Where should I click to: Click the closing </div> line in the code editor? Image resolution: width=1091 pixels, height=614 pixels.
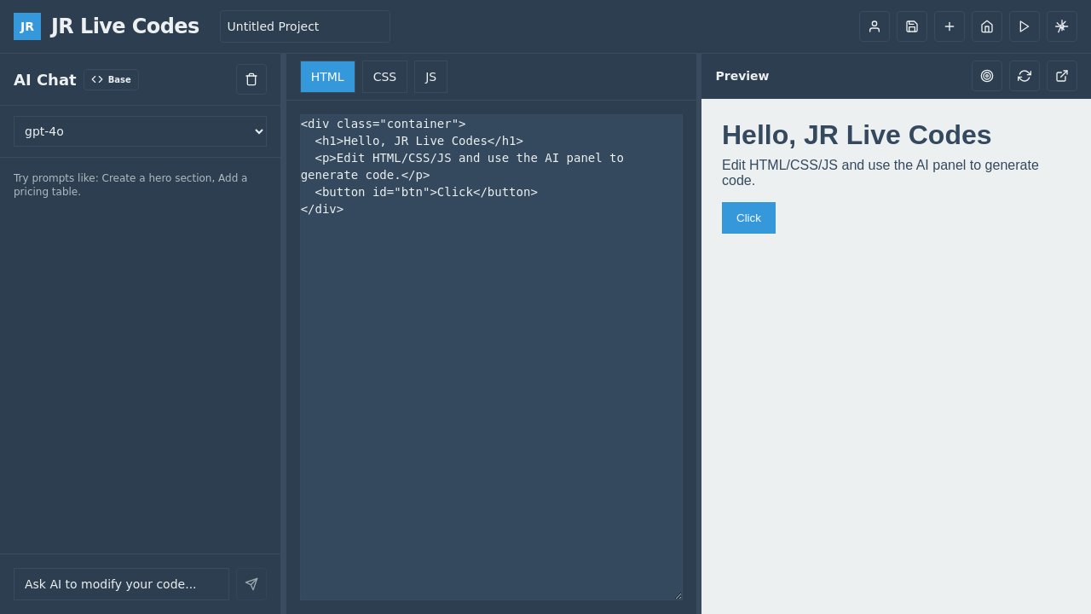pyautogui.click(x=322, y=209)
